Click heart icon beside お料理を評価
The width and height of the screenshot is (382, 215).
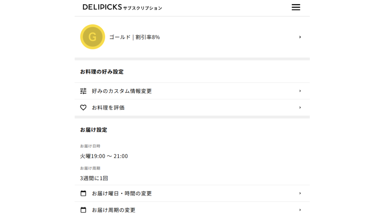coord(83,107)
